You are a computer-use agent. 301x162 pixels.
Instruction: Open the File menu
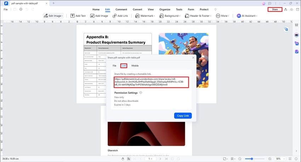tap(6, 9)
